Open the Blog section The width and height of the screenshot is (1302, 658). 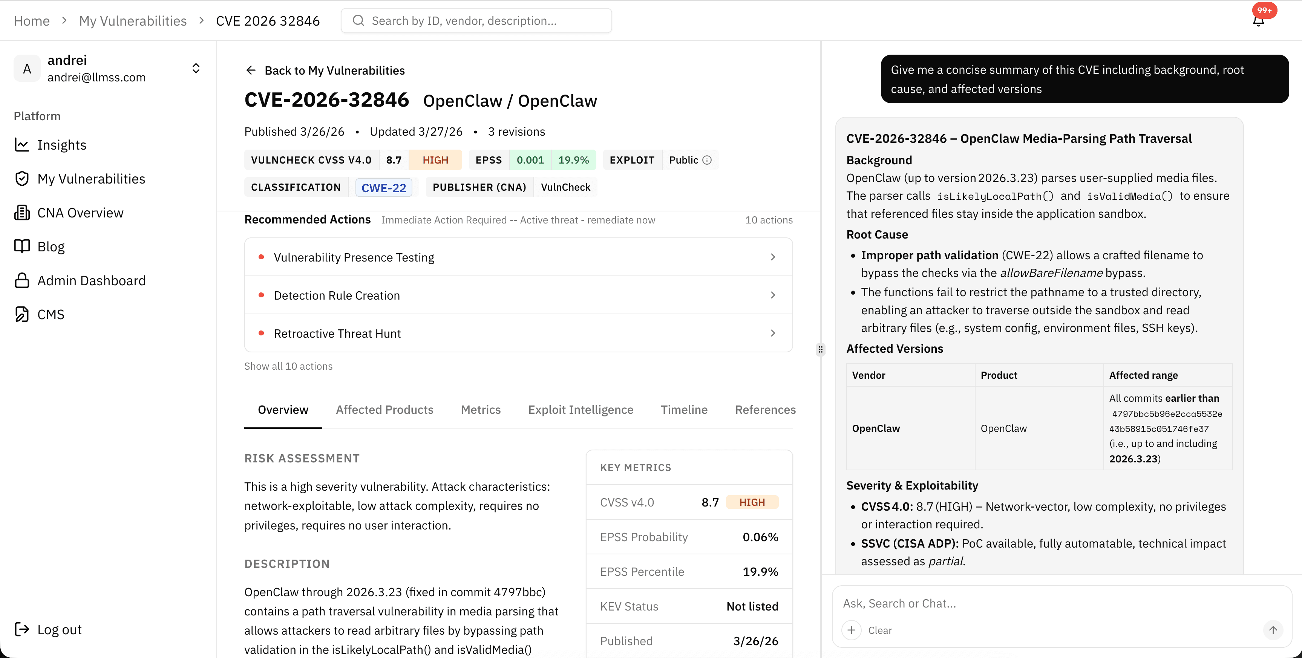(51, 246)
